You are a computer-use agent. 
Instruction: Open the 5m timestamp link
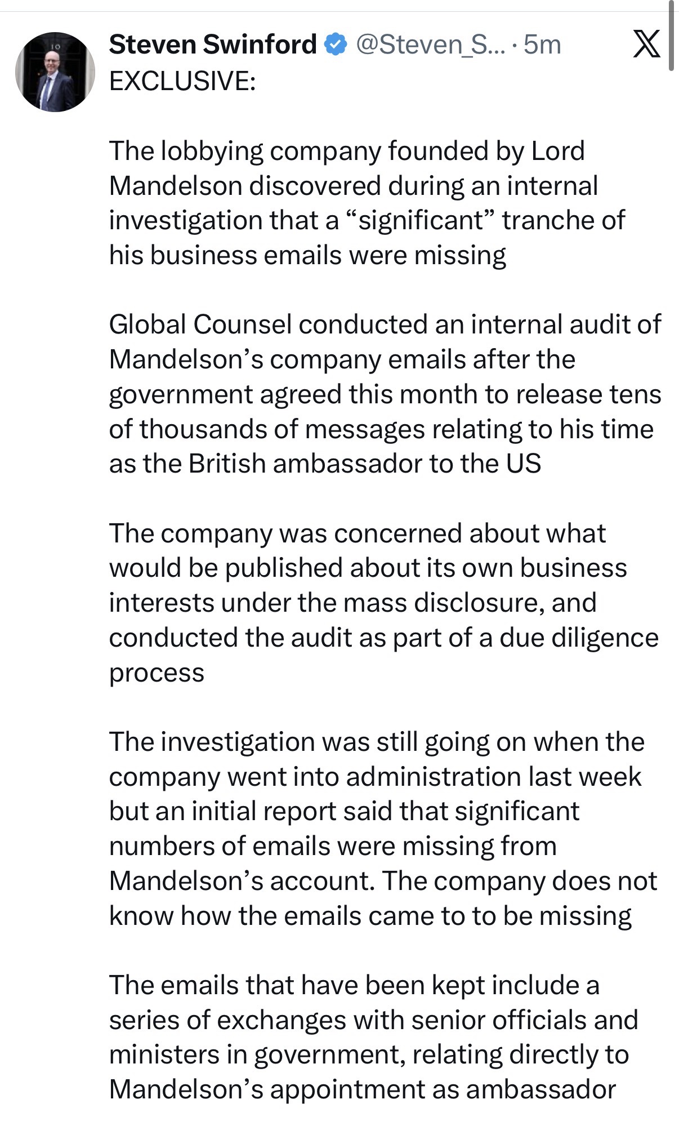542,44
